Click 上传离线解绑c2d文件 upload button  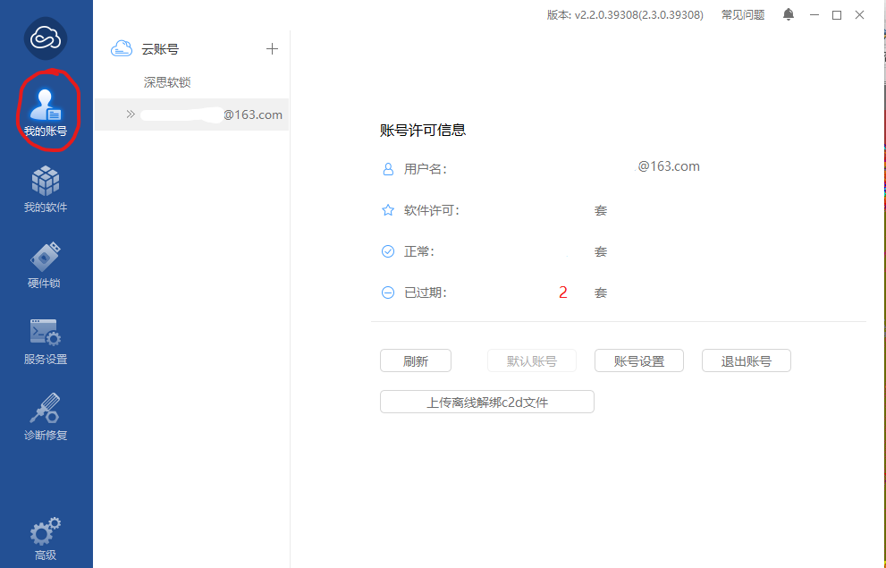pos(487,403)
